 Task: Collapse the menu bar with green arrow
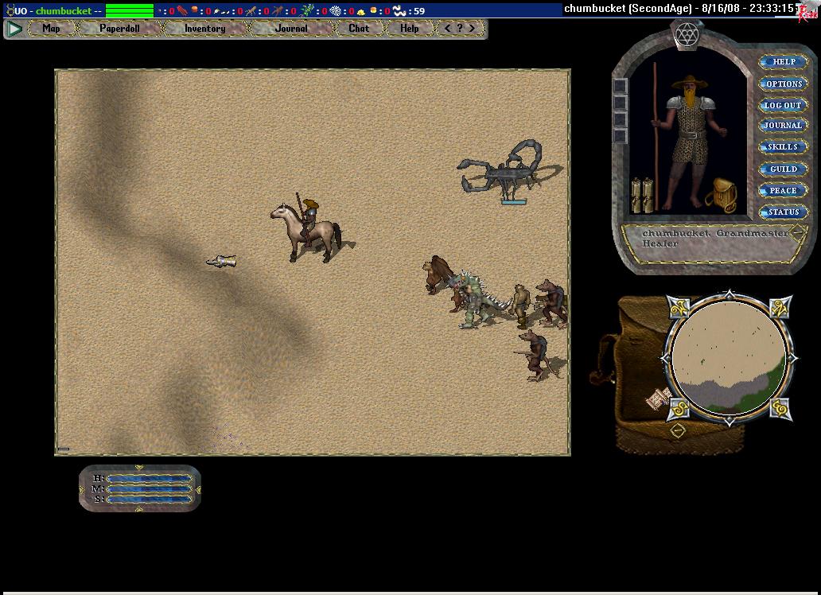(14, 29)
